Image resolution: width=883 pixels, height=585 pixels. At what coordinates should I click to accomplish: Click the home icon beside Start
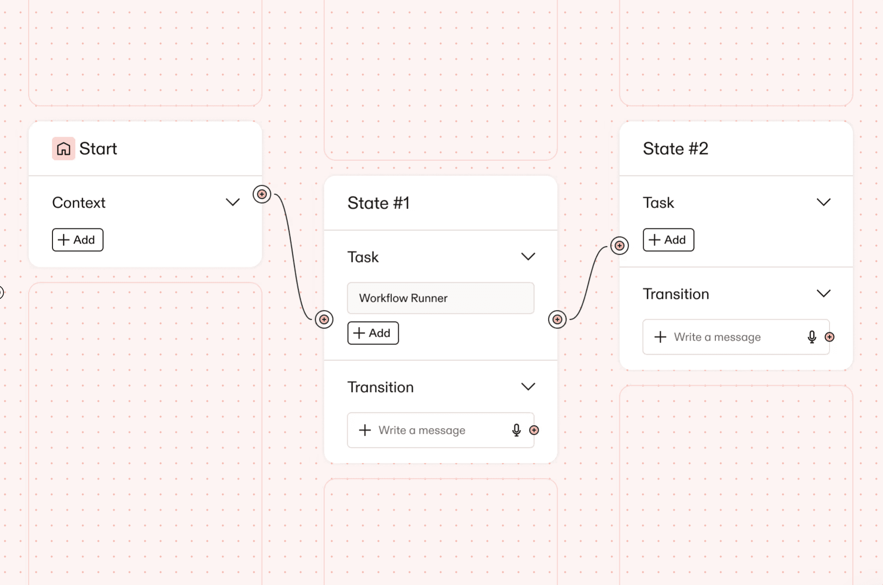(x=63, y=149)
